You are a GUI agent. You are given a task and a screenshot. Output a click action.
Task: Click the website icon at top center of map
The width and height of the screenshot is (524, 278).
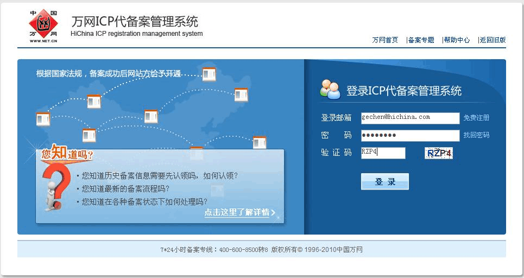click(x=209, y=74)
